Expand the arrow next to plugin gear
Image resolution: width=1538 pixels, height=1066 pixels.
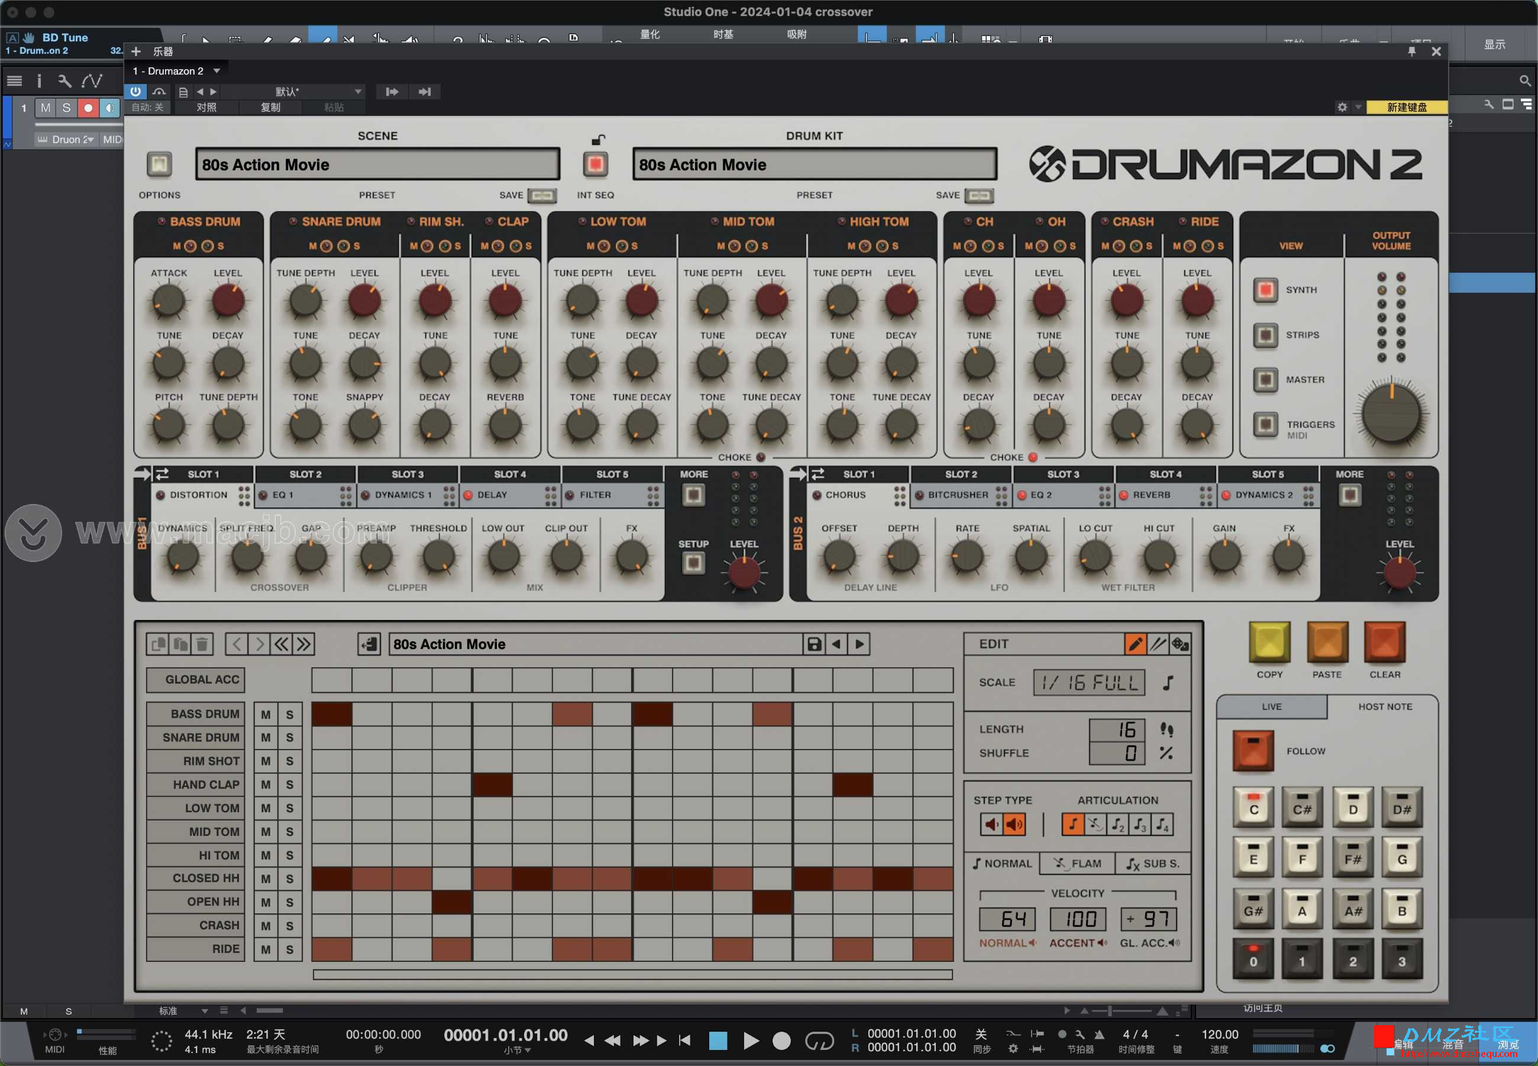coord(1358,107)
